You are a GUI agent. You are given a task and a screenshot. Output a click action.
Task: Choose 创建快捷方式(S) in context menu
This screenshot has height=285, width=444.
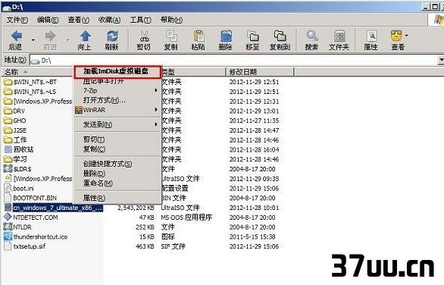117,164
